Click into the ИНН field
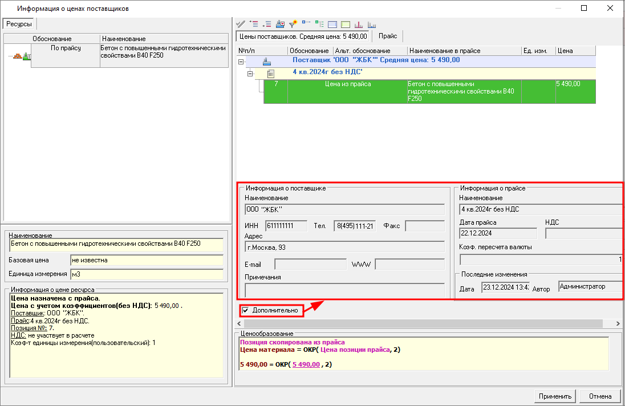This screenshot has height=406, width=625. 286,226
